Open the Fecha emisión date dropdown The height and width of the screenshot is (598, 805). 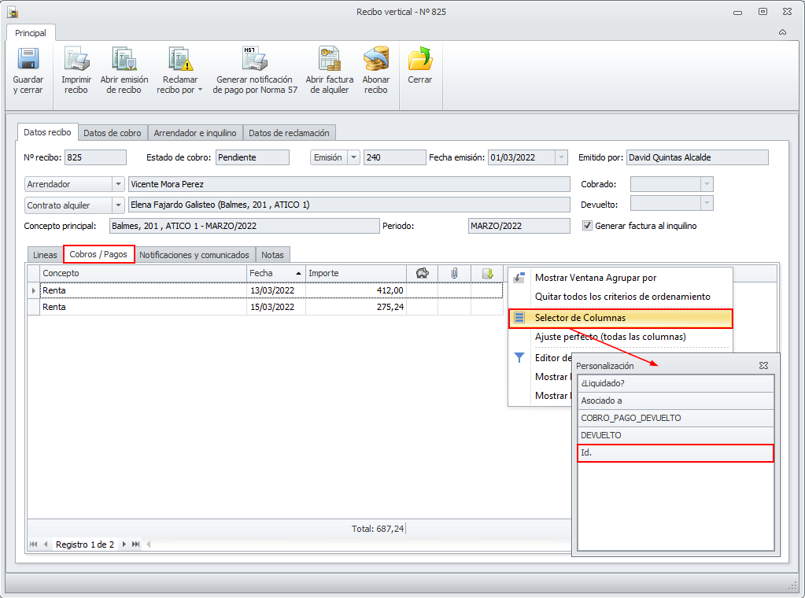[561, 157]
